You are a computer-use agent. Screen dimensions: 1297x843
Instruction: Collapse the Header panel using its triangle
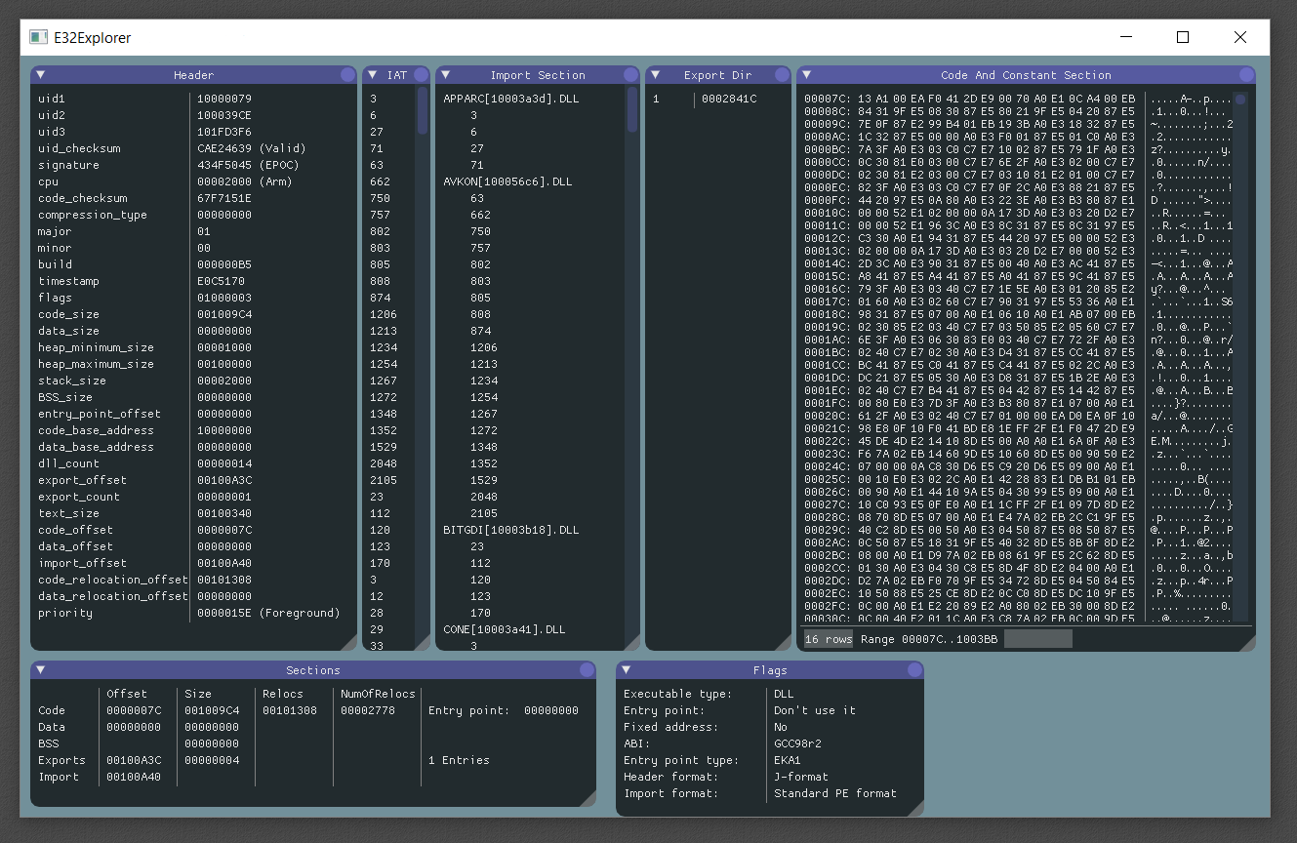41,74
